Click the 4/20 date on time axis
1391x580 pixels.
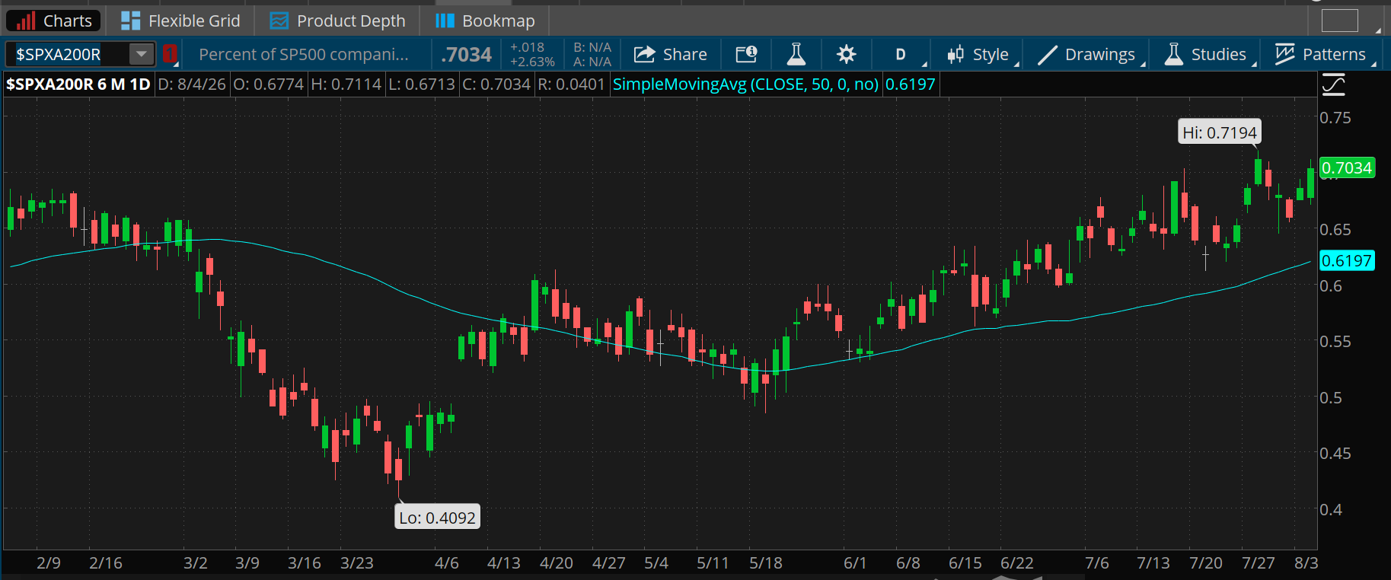557,563
